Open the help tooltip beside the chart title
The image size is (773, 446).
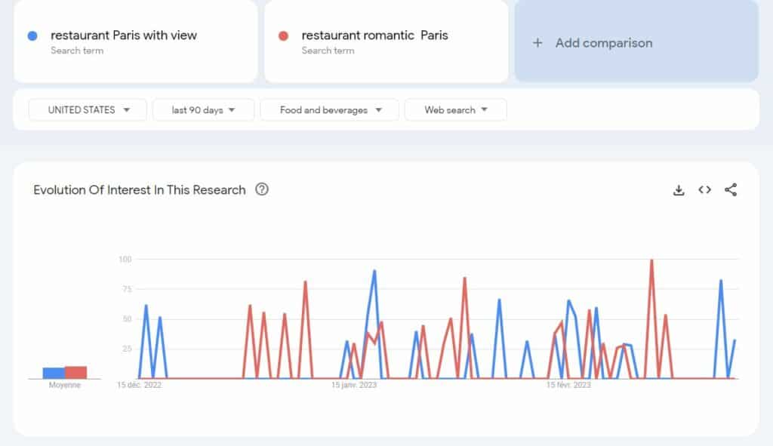pyautogui.click(x=261, y=190)
